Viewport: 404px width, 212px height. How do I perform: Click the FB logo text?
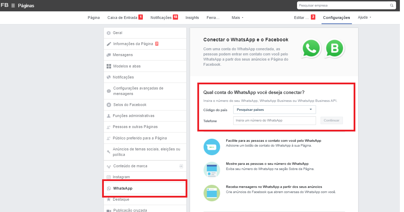[x=4, y=5]
